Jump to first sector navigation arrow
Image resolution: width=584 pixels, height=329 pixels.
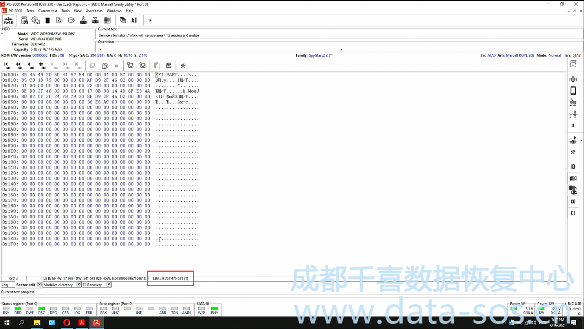click(6, 65)
